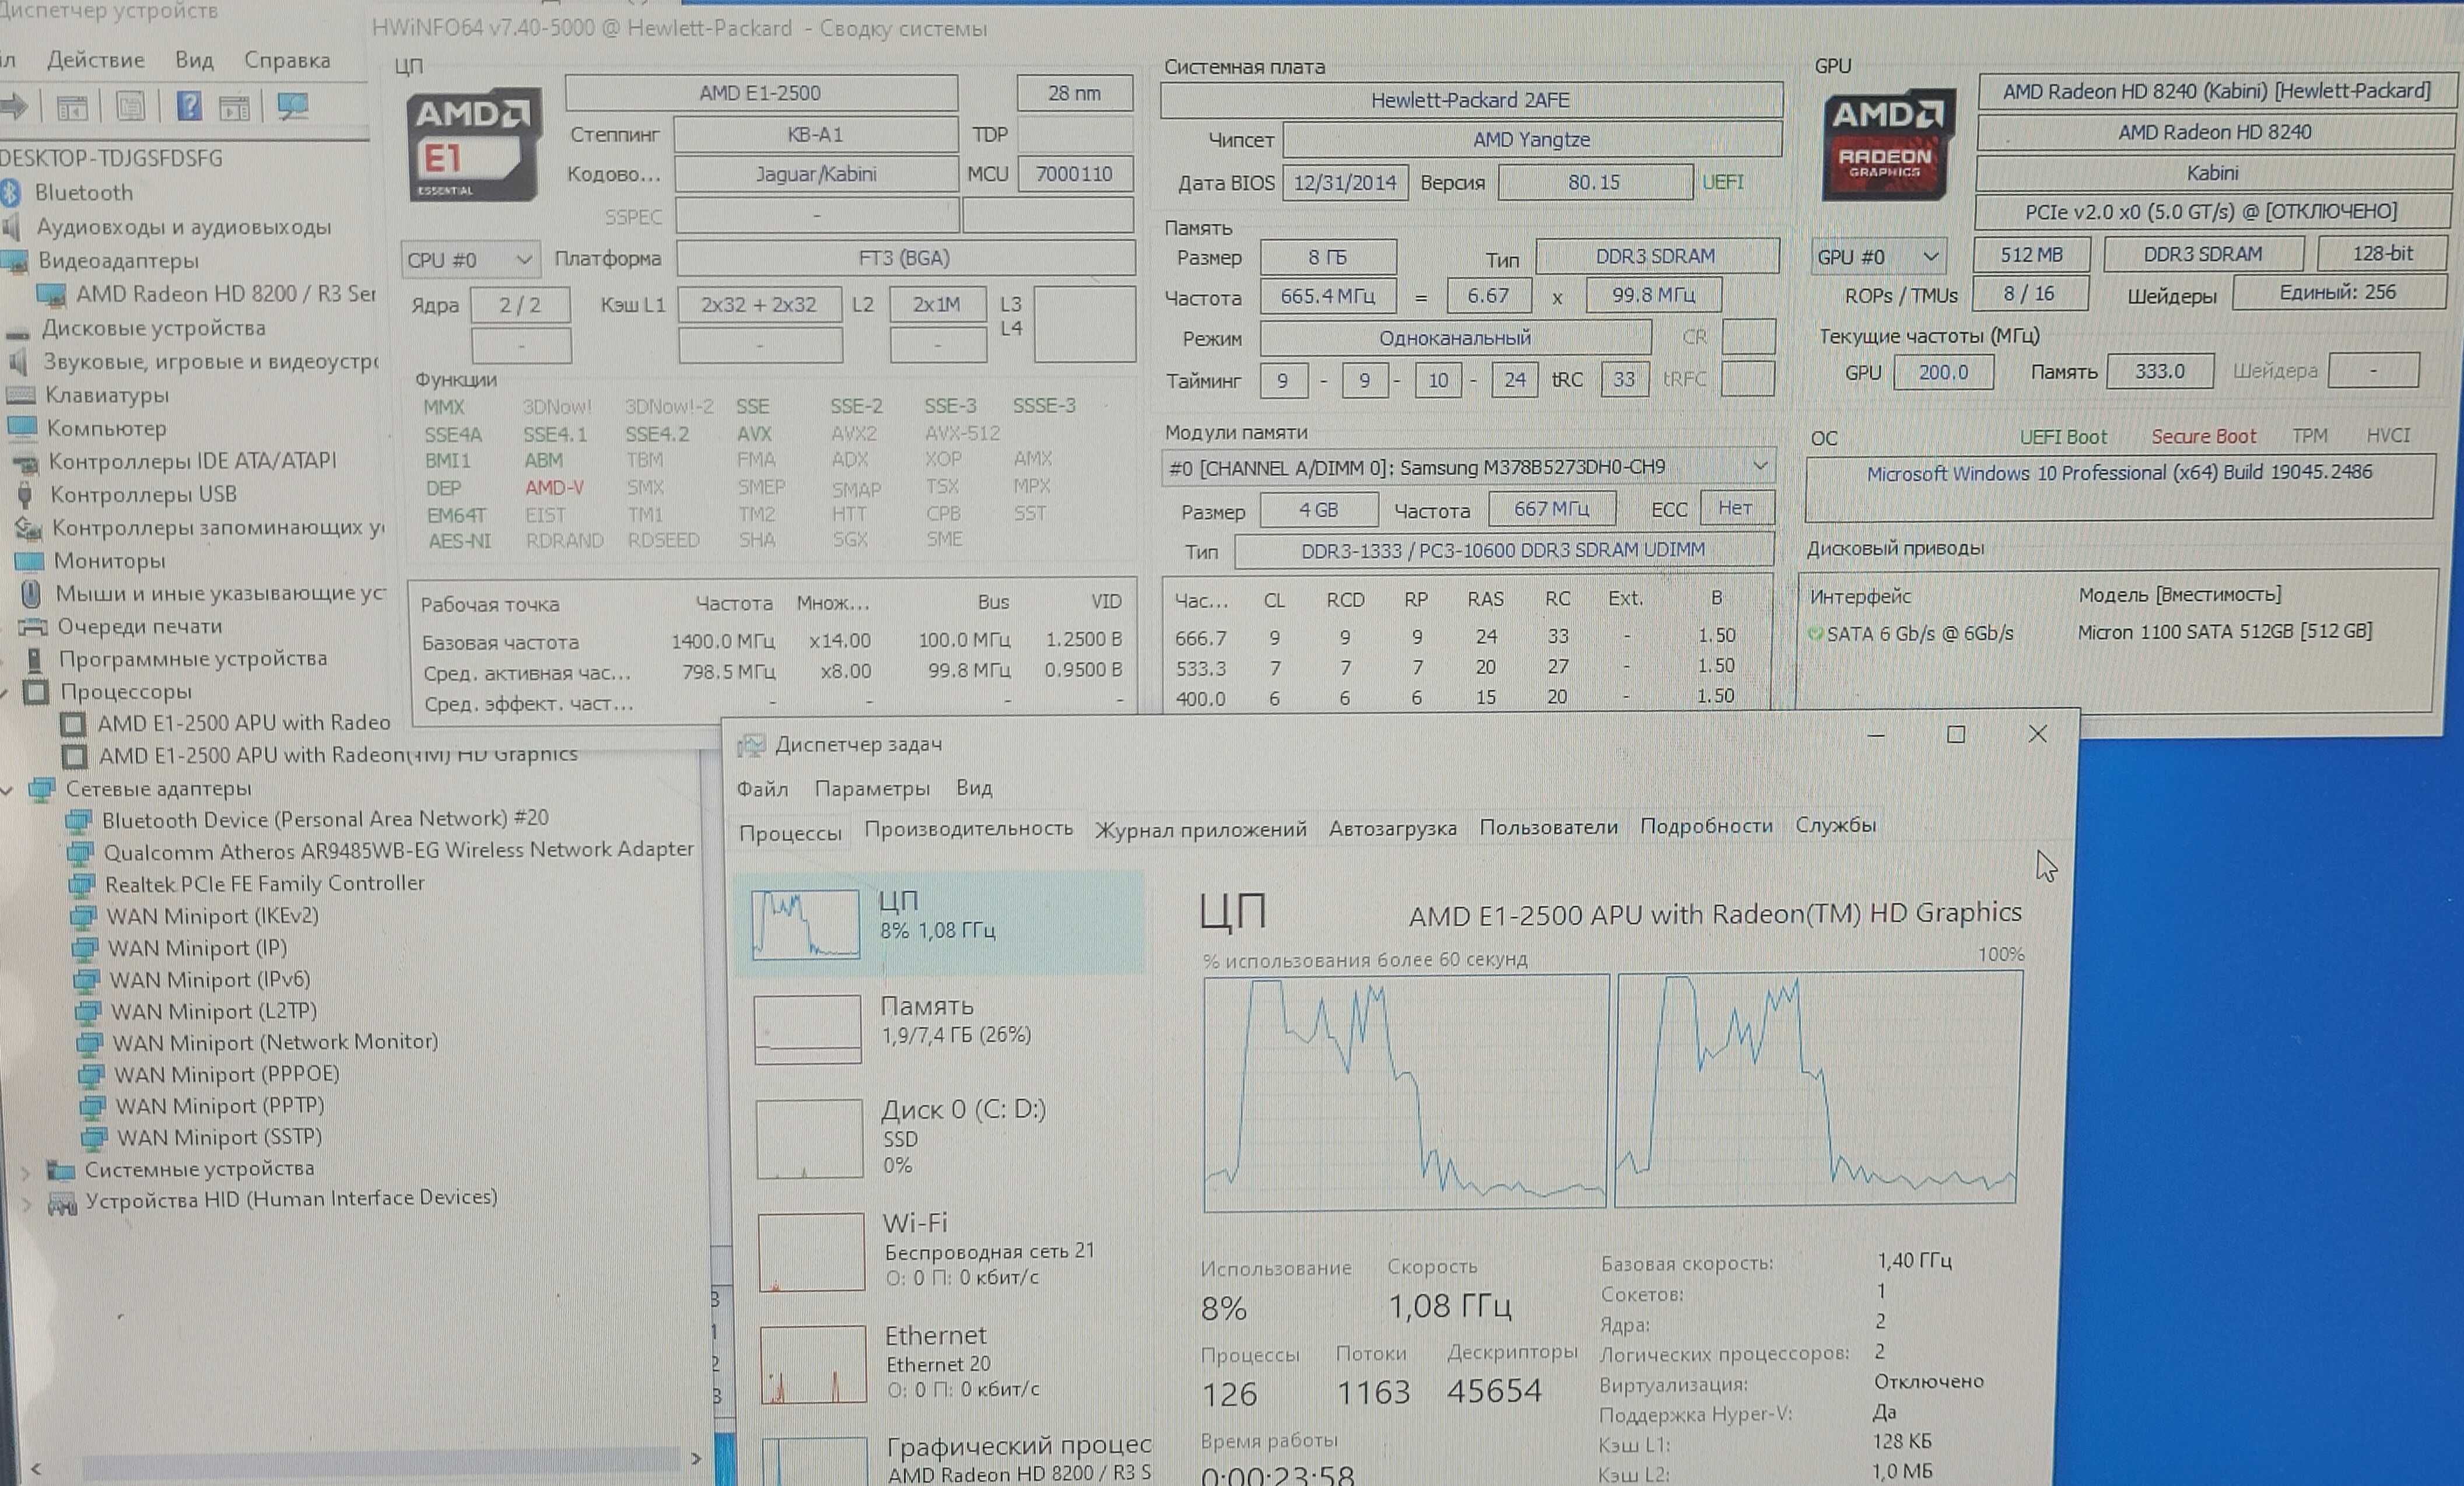
Task: Switch to the Пользователи tab
Action: [x=1548, y=827]
